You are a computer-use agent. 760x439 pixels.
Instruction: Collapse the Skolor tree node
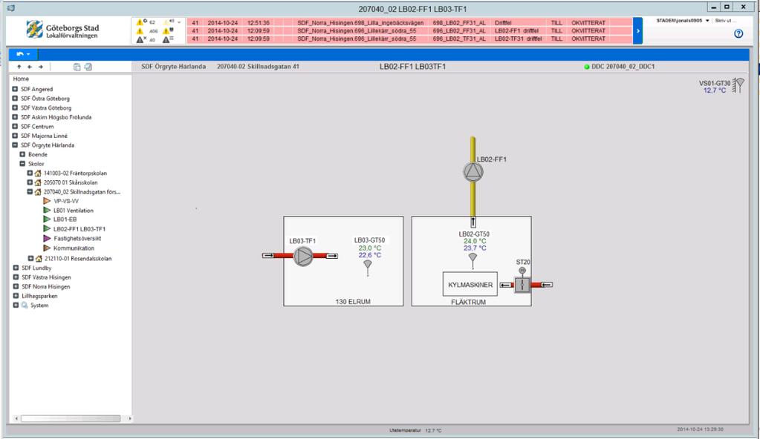click(22, 164)
